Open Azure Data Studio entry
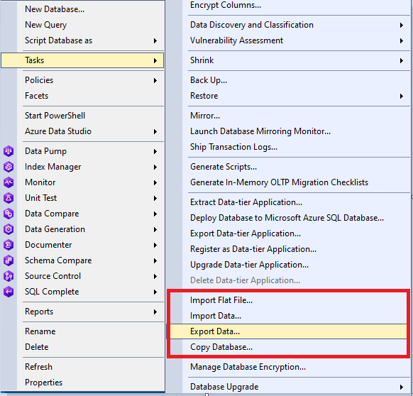Image resolution: width=413 pixels, height=396 pixels. click(58, 131)
